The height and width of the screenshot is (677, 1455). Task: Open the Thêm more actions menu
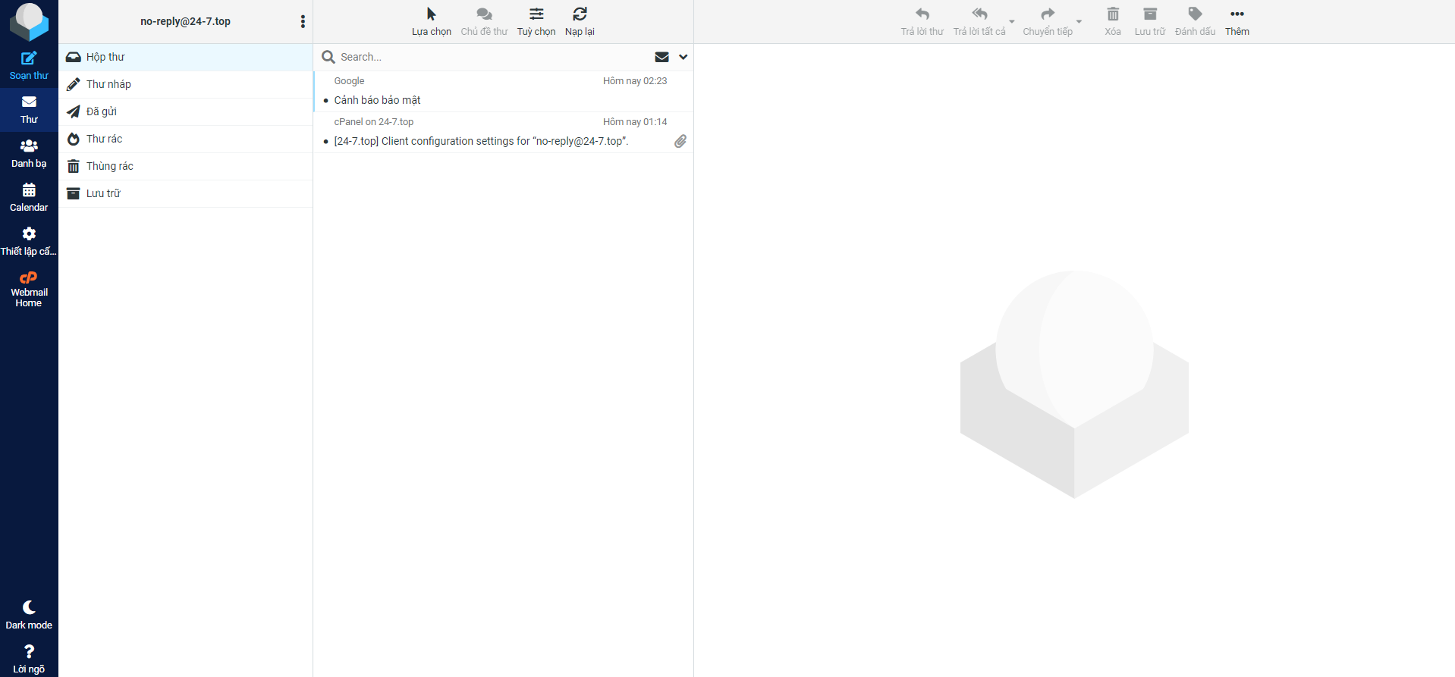click(x=1237, y=14)
